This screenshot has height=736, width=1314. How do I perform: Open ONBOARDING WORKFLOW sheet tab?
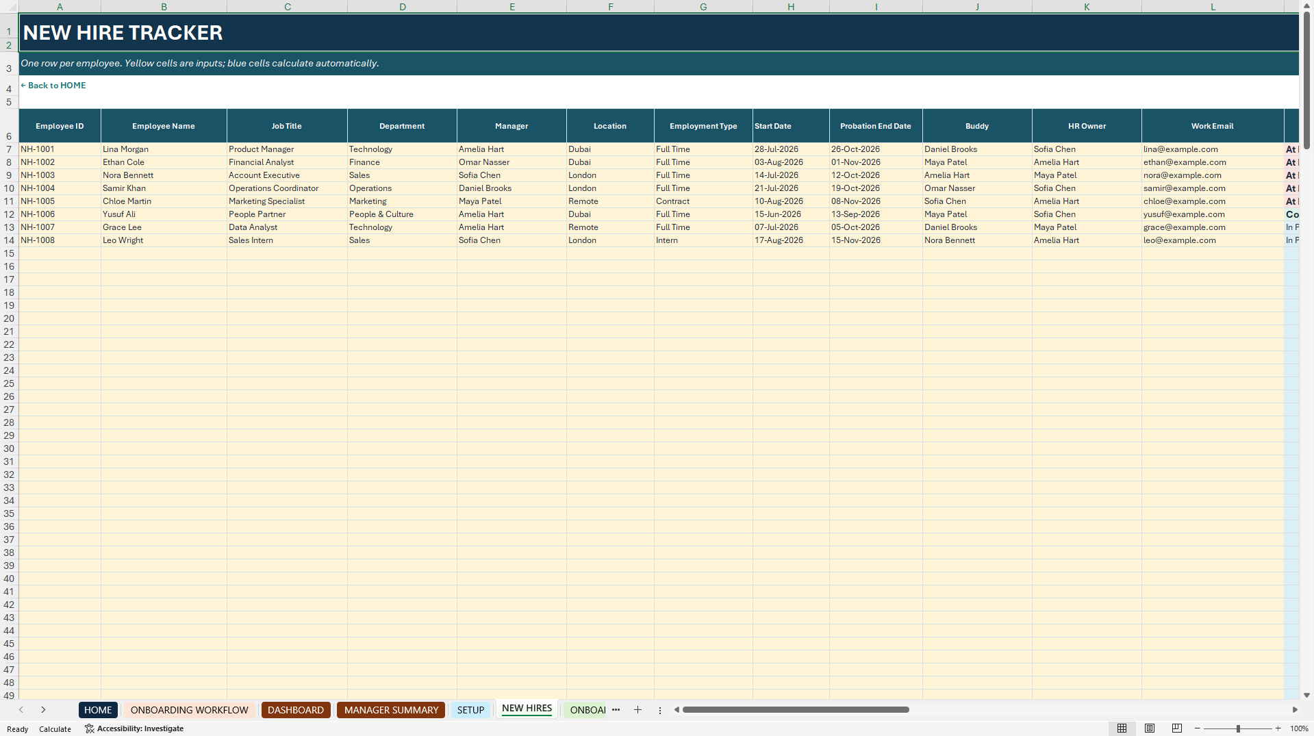click(190, 710)
